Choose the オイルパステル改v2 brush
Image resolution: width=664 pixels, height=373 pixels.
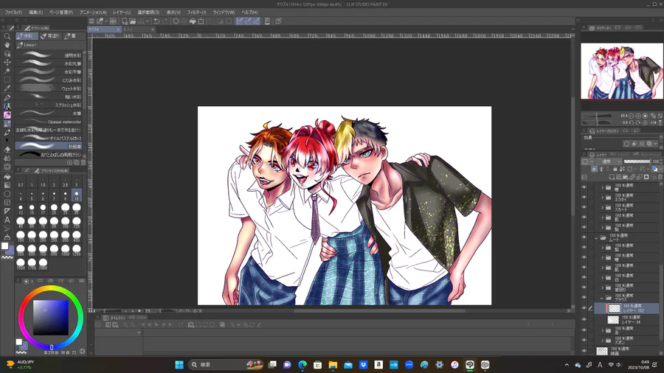[50, 139]
